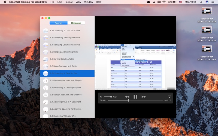Pause the video playback
Screen dimensions: 218x136
[x=135, y=97]
